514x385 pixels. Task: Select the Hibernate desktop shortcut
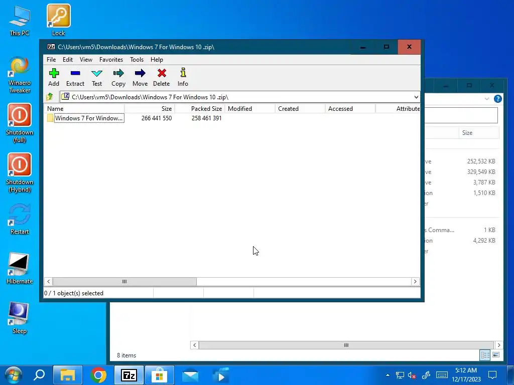click(x=20, y=269)
